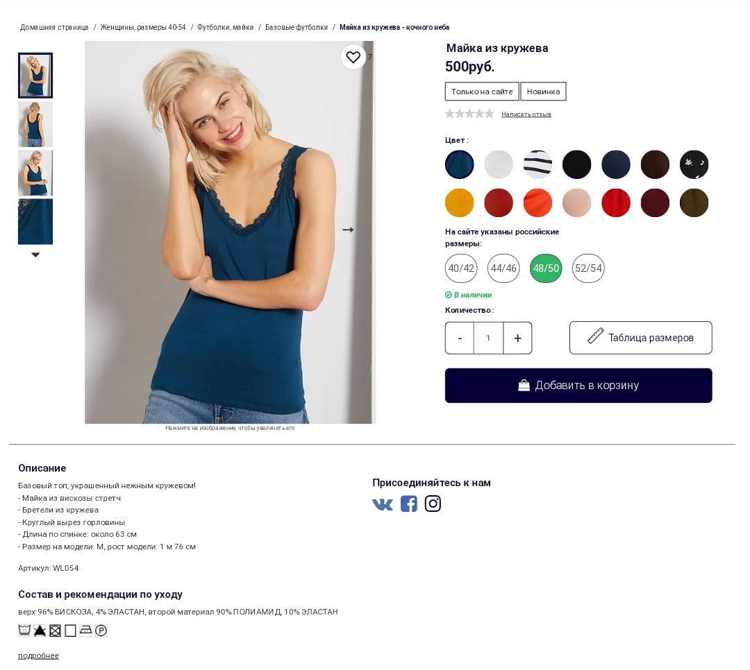Open the Facebook page icon
This screenshot has width=750, height=670.
(408, 504)
